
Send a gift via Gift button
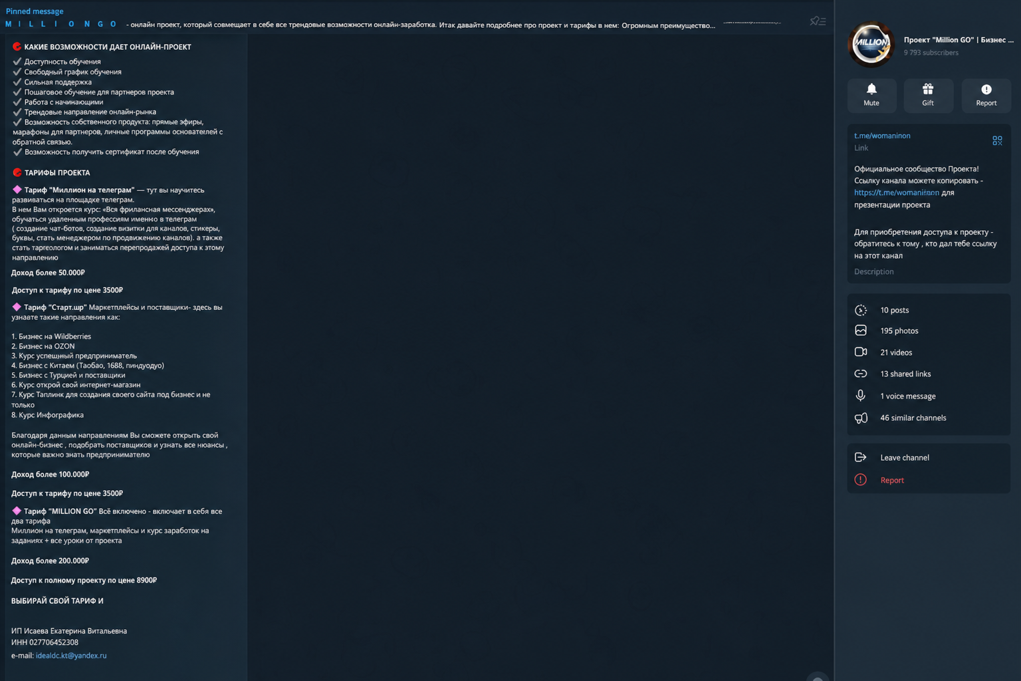coord(928,95)
